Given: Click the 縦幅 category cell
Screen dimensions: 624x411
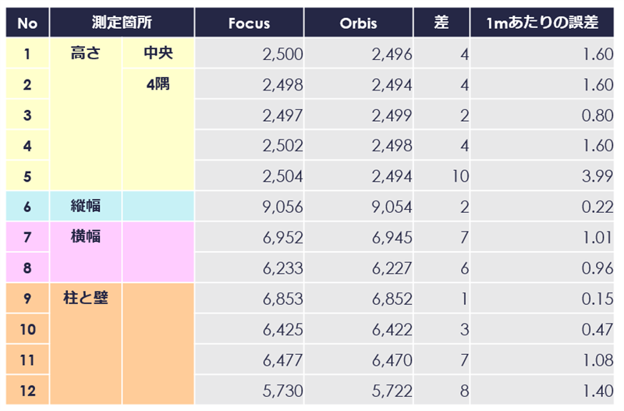Looking at the screenshot, I should [85, 207].
